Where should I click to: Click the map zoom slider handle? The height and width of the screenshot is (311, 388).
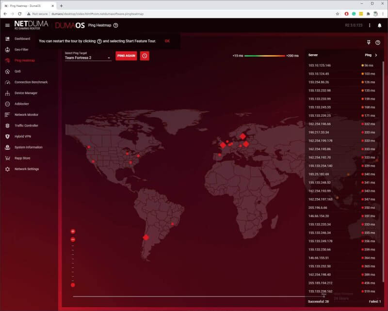tap(73, 285)
